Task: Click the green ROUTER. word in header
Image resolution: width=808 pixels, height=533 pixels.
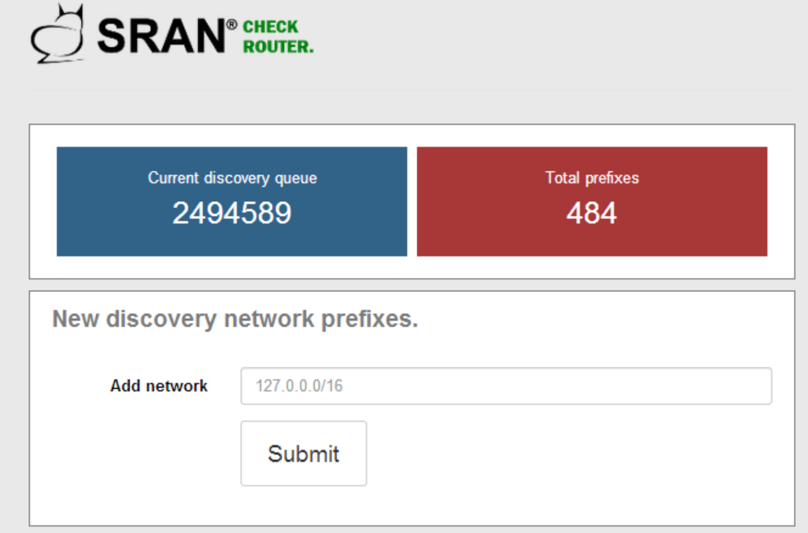Action: click(278, 46)
